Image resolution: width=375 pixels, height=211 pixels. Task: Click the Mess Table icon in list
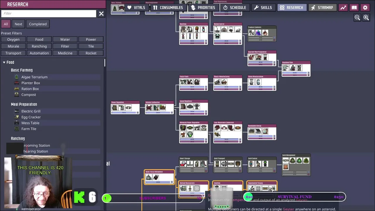click(x=17, y=123)
